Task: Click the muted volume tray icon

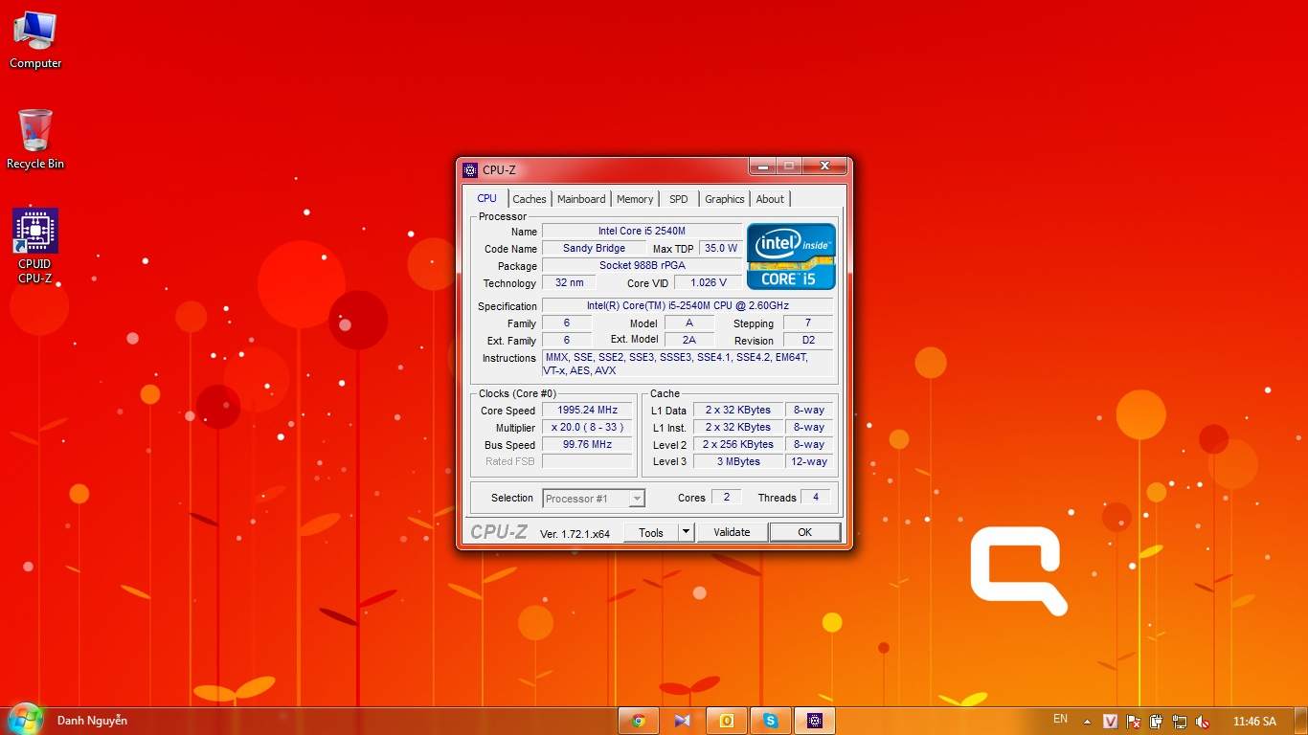Action: coord(1203,722)
